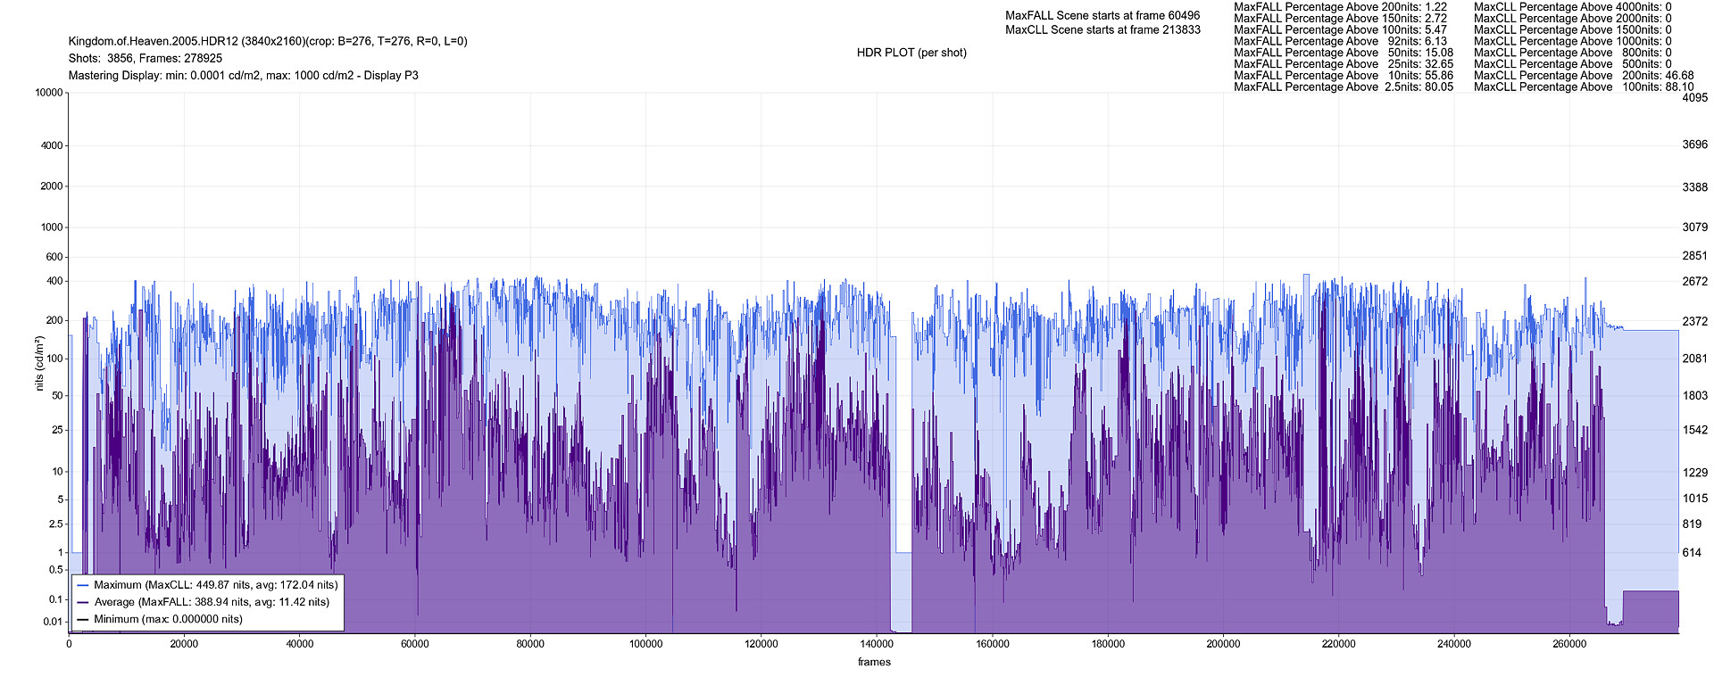Click the Mastering Display info line
Screen dimensions: 1714x685
[243, 76]
